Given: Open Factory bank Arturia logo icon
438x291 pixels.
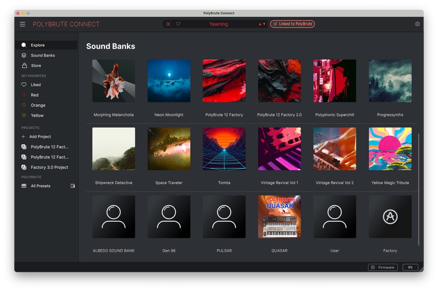Looking at the screenshot, I should [x=390, y=217].
